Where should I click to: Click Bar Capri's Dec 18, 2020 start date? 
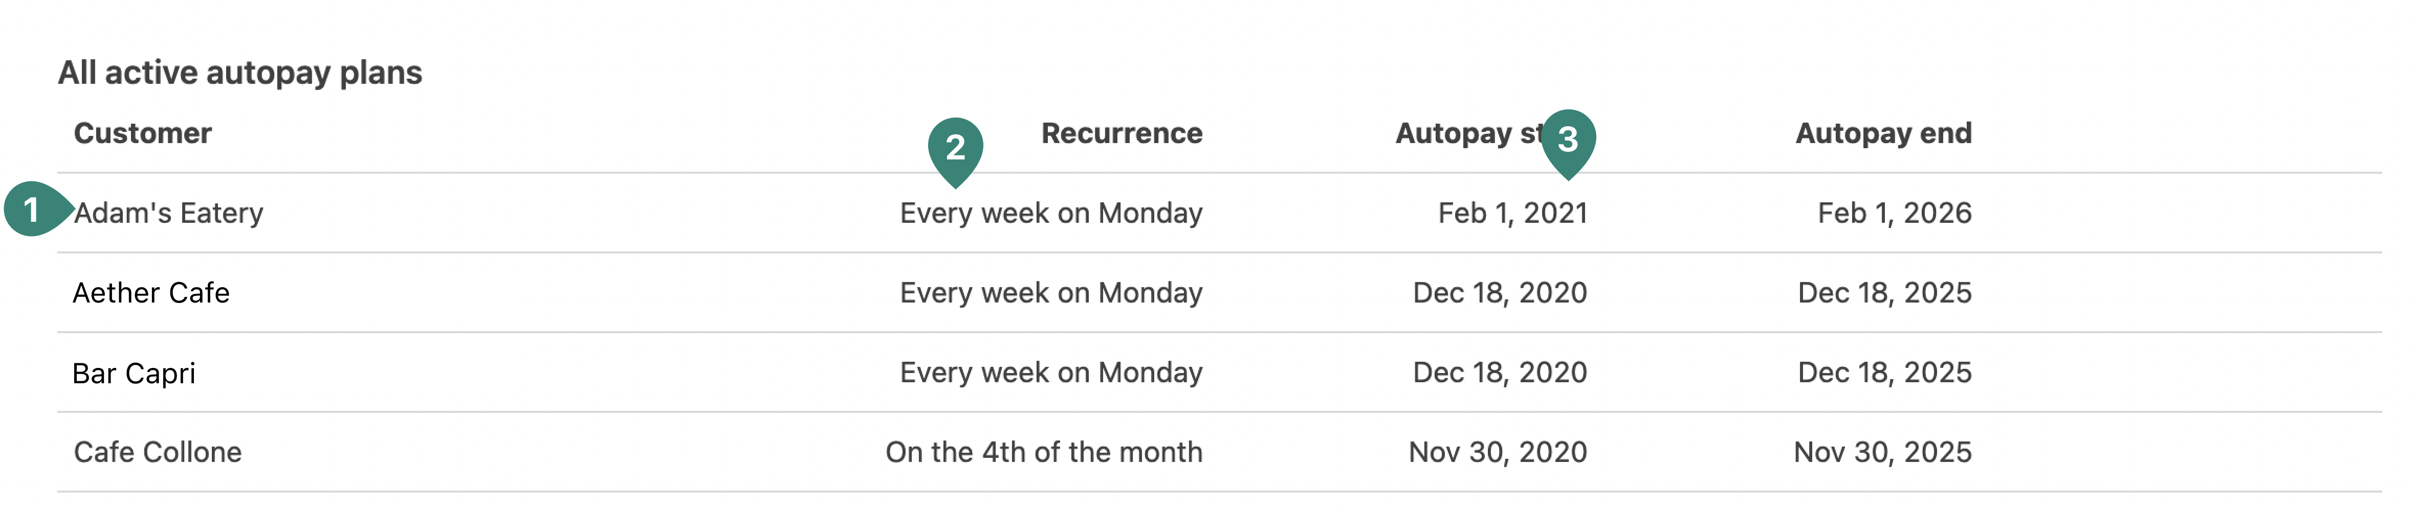click(x=1499, y=372)
